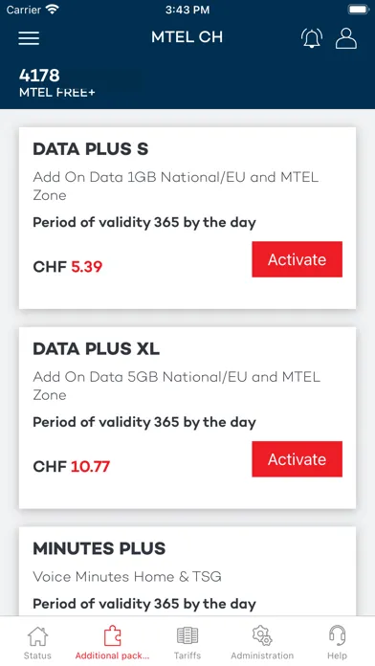Open the Tariffs list icon
This screenshot has height=666, width=375.
tap(187, 635)
